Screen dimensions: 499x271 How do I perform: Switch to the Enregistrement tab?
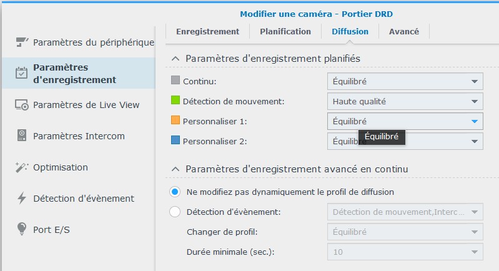point(207,31)
